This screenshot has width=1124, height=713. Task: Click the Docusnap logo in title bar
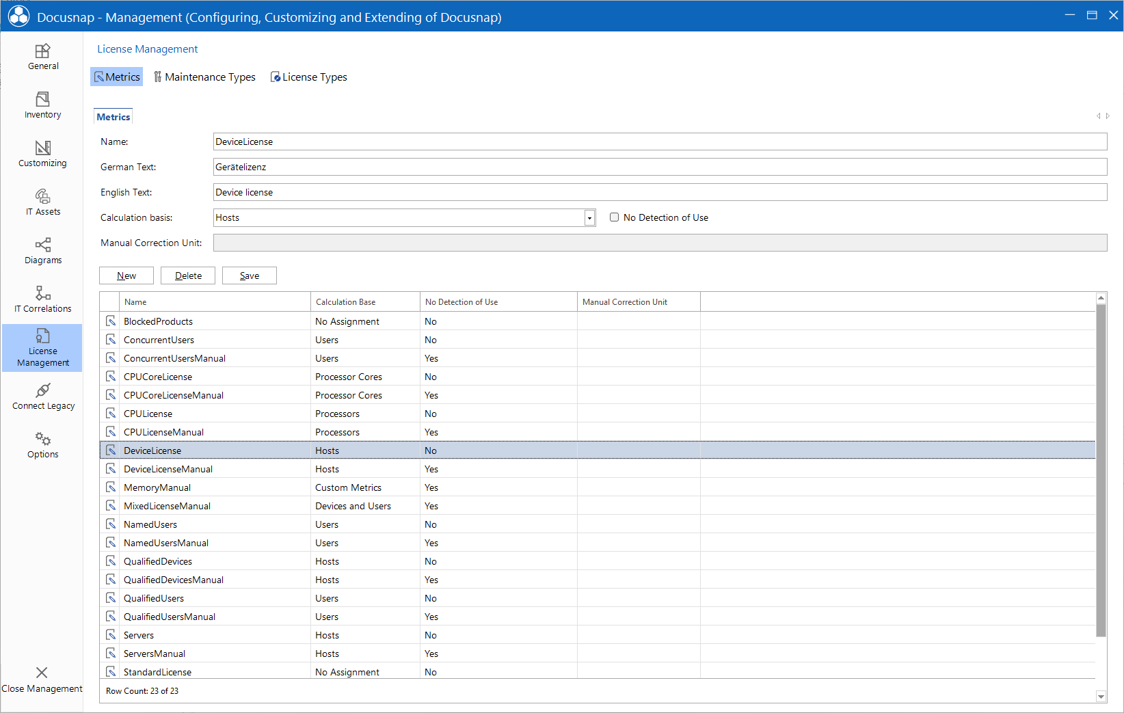point(18,16)
